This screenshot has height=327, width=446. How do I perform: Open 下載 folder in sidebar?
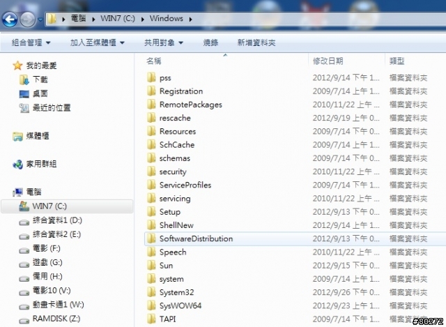(33, 79)
